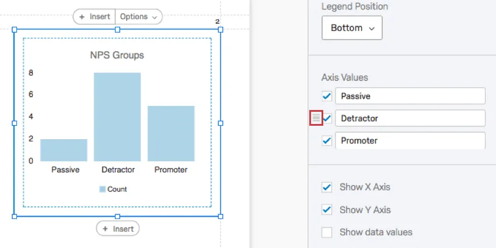The height and width of the screenshot is (248, 496).
Task: Uncheck the Detractor axis value checkbox
Action: (x=327, y=118)
